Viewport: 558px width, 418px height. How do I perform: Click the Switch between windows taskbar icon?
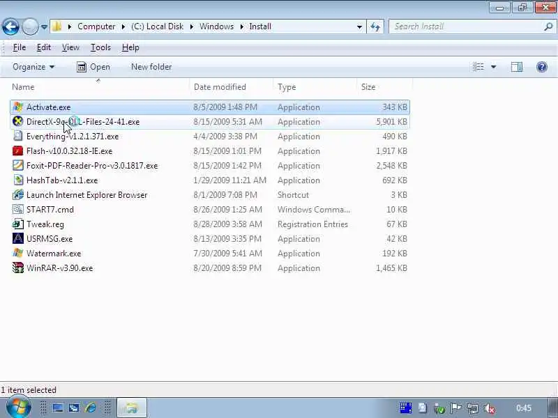point(74,408)
